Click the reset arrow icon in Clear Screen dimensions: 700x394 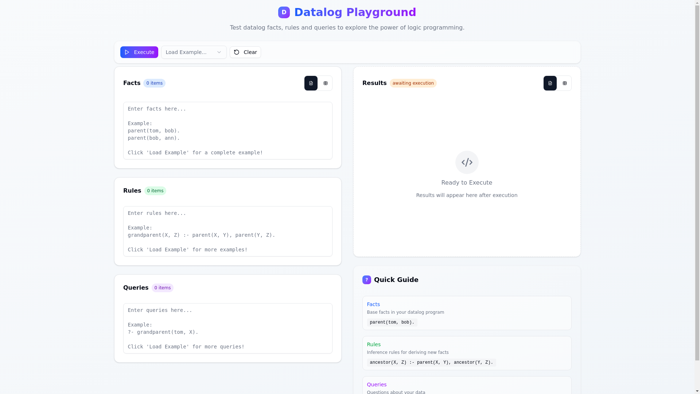point(237,52)
